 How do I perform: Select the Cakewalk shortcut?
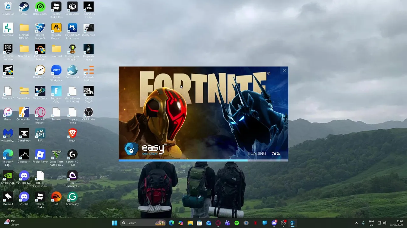tap(88, 74)
